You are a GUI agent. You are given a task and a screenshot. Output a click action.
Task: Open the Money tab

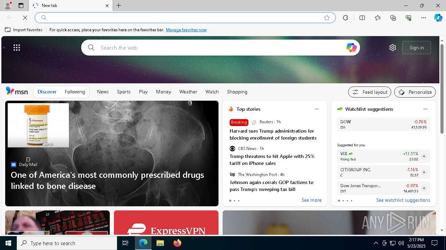(x=163, y=92)
